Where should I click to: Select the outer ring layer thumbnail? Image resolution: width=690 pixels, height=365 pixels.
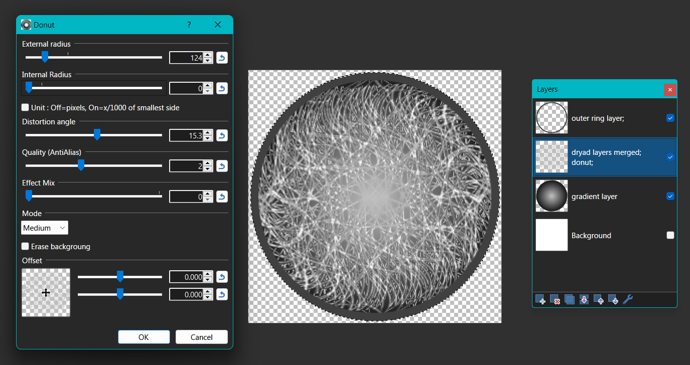point(551,118)
